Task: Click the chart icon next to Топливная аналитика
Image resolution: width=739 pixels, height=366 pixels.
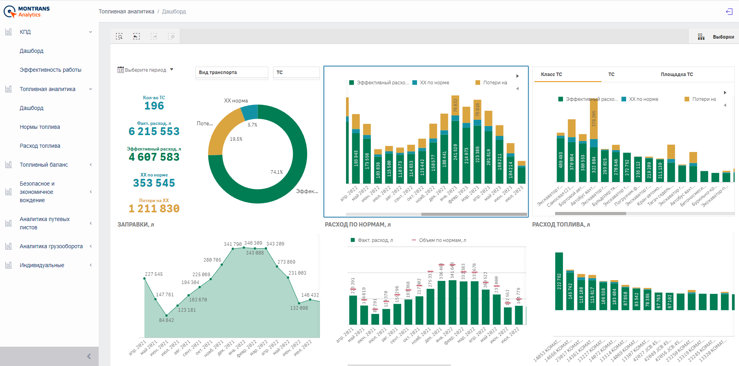Action: [x=9, y=89]
